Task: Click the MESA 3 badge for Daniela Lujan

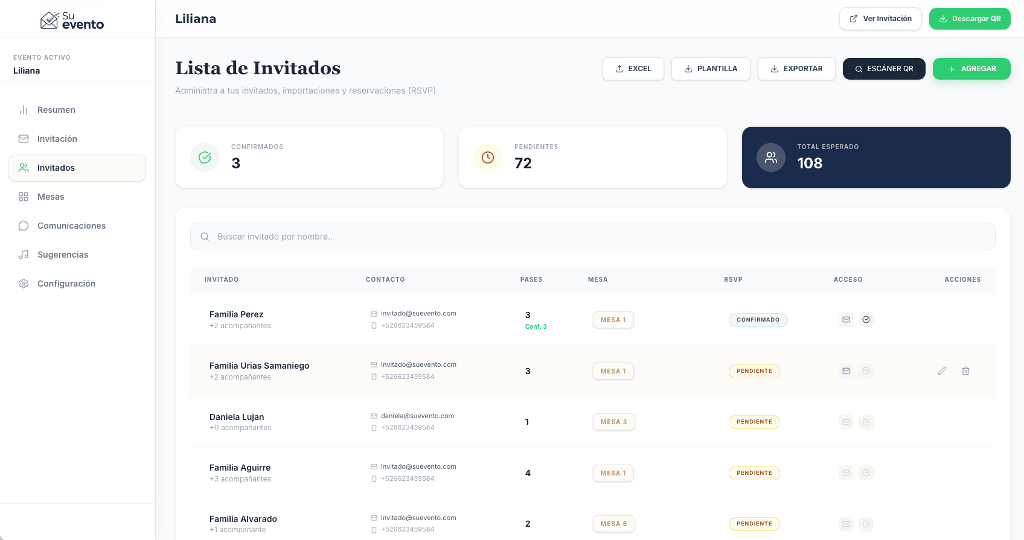Action: pos(614,422)
